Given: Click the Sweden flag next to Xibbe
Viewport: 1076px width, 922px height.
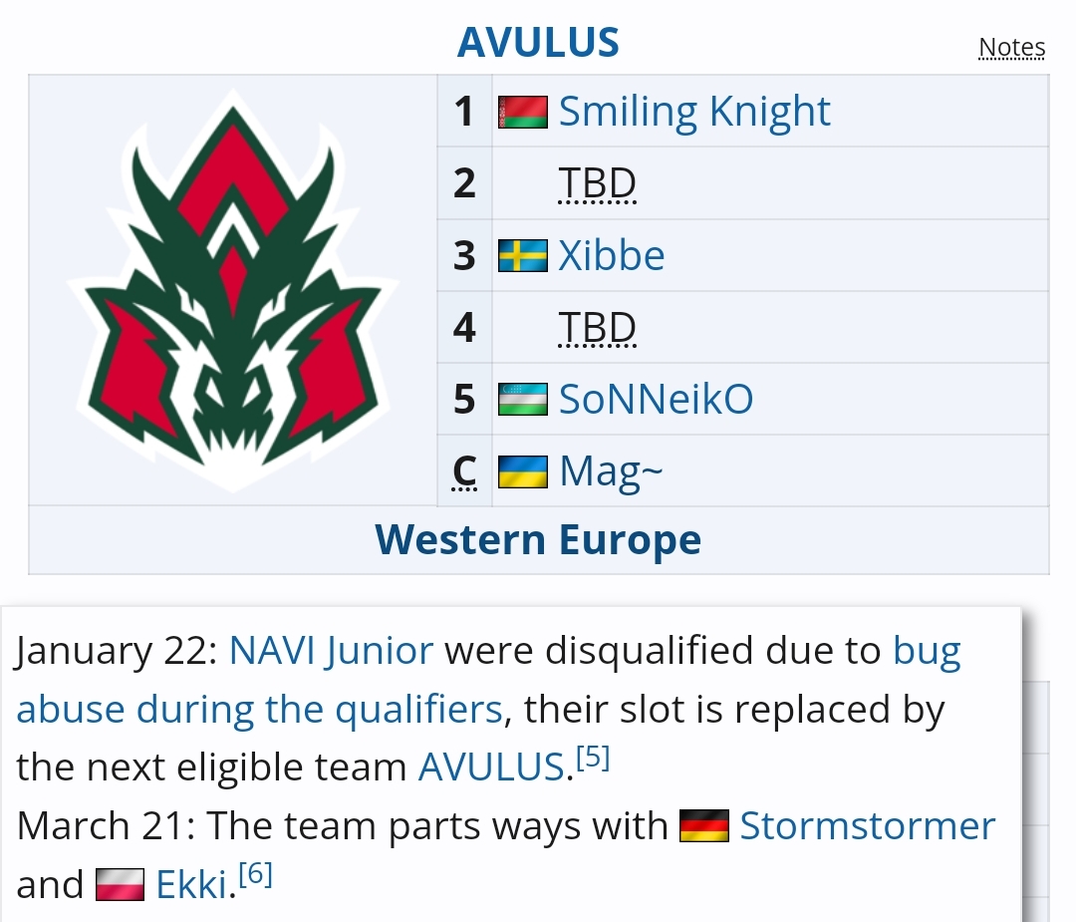Looking at the screenshot, I should click(x=523, y=256).
